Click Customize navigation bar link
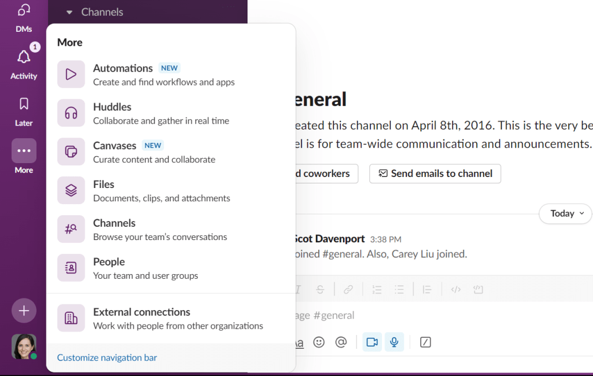593x376 pixels. pos(107,357)
